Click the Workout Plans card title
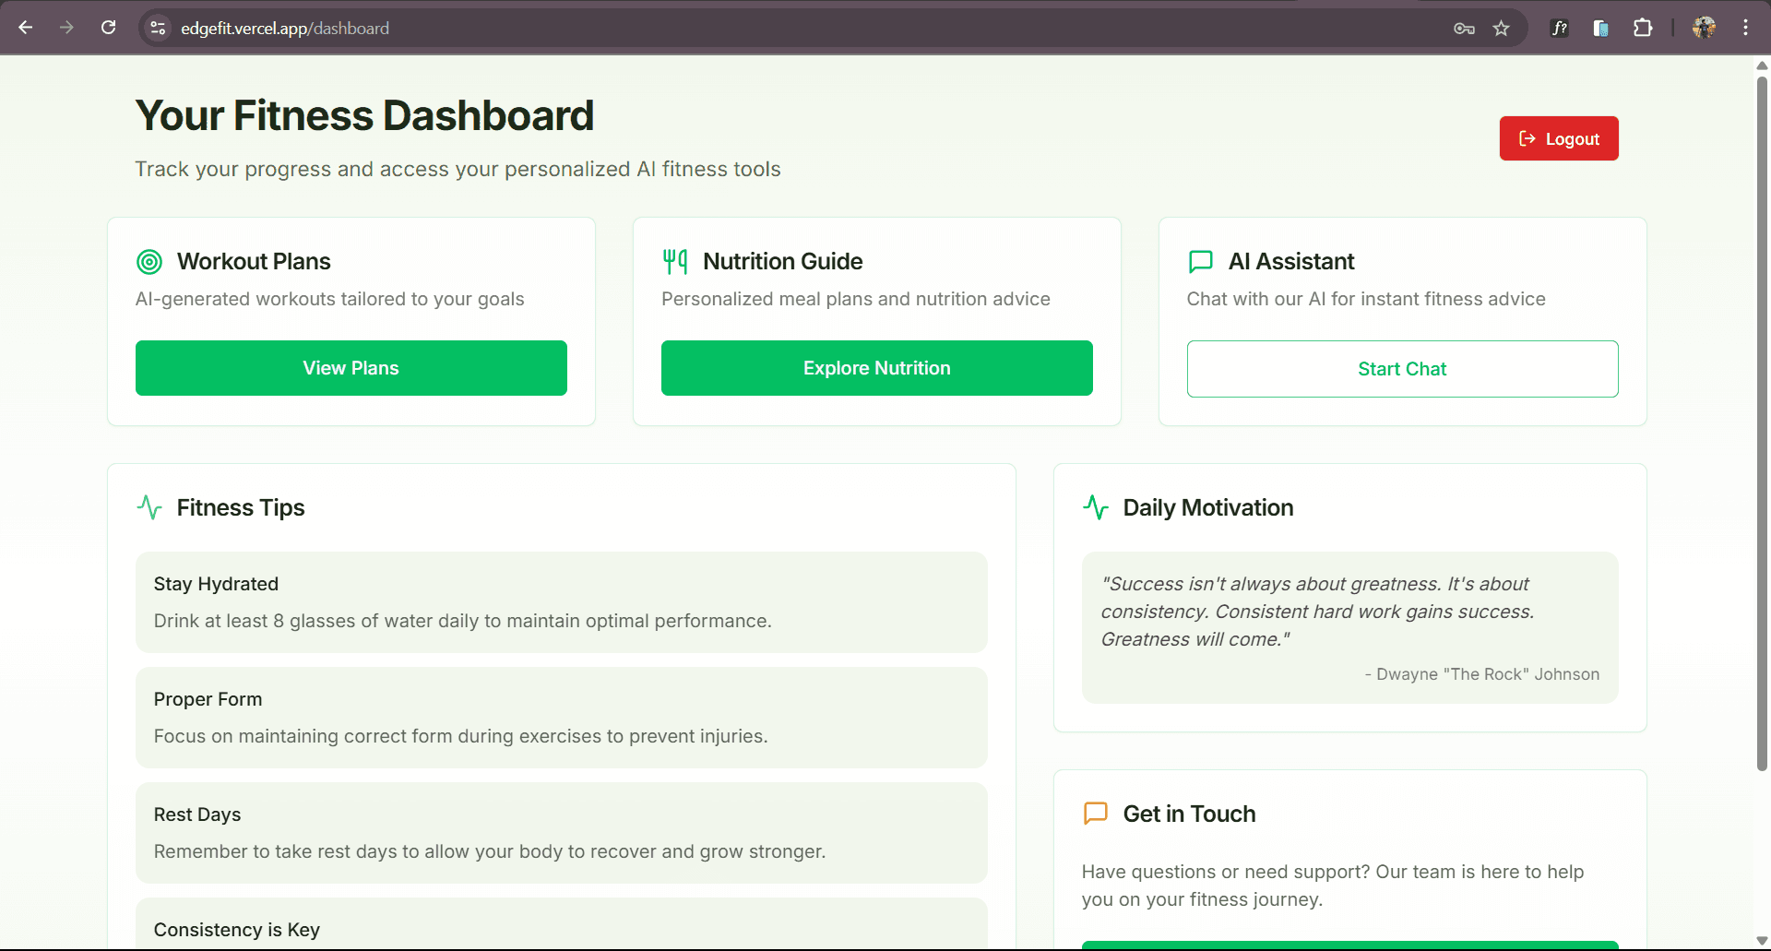The image size is (1771, 951). (x=254, y=262)
